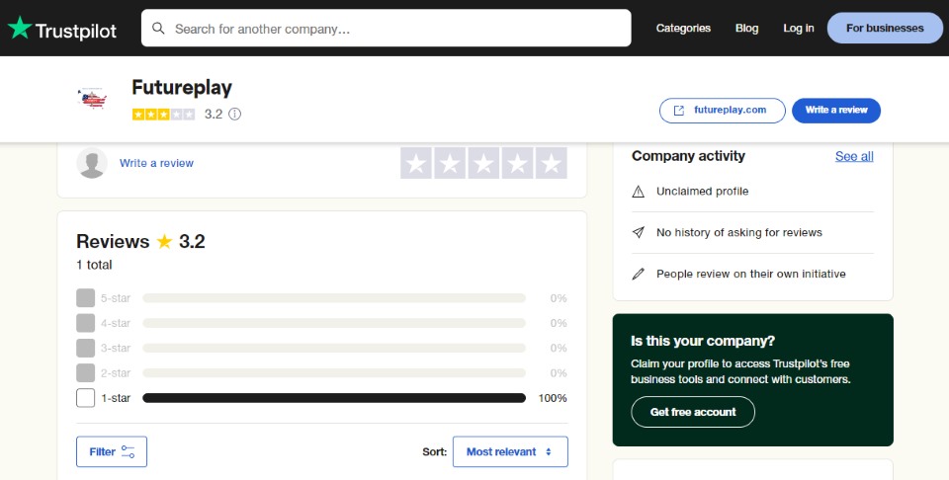Click the Futureplay company name heading
Screen dimensions: 949x480
pyautogui.click(x=182, y=88)
